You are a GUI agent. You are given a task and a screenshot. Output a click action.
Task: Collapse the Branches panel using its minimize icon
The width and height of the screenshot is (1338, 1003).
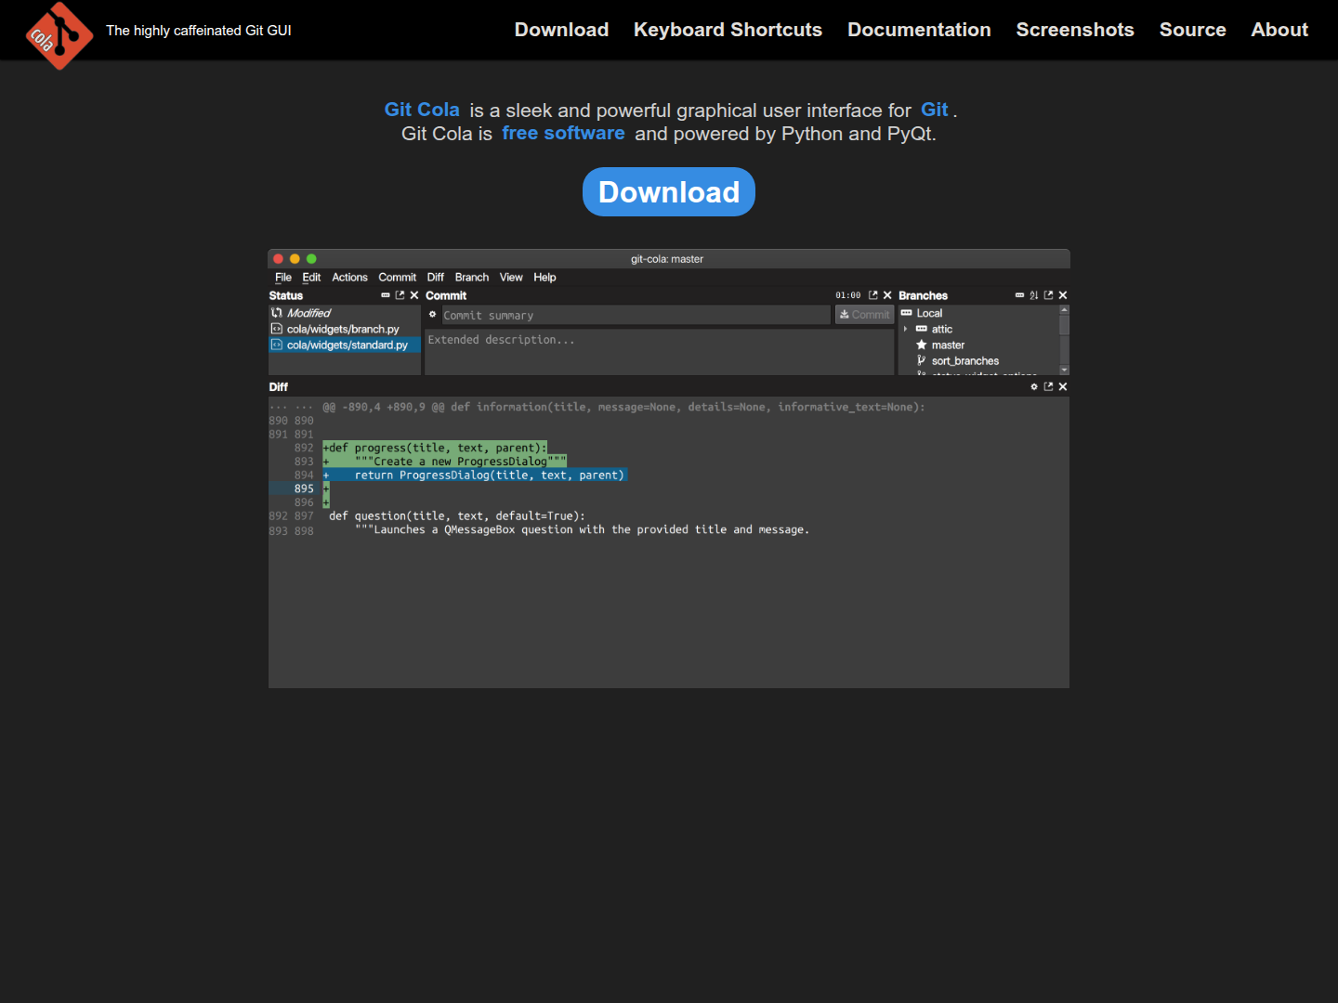point(1019,295)
